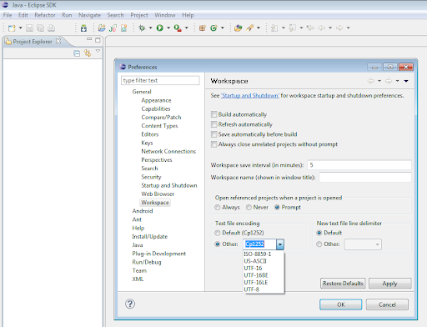This screenshot has height=327, width=427.
Task: Click the type filter text field
Action: 160,80
